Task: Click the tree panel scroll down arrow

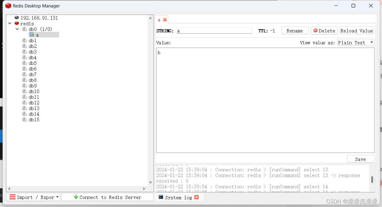Action: click(x=151, y=182)
